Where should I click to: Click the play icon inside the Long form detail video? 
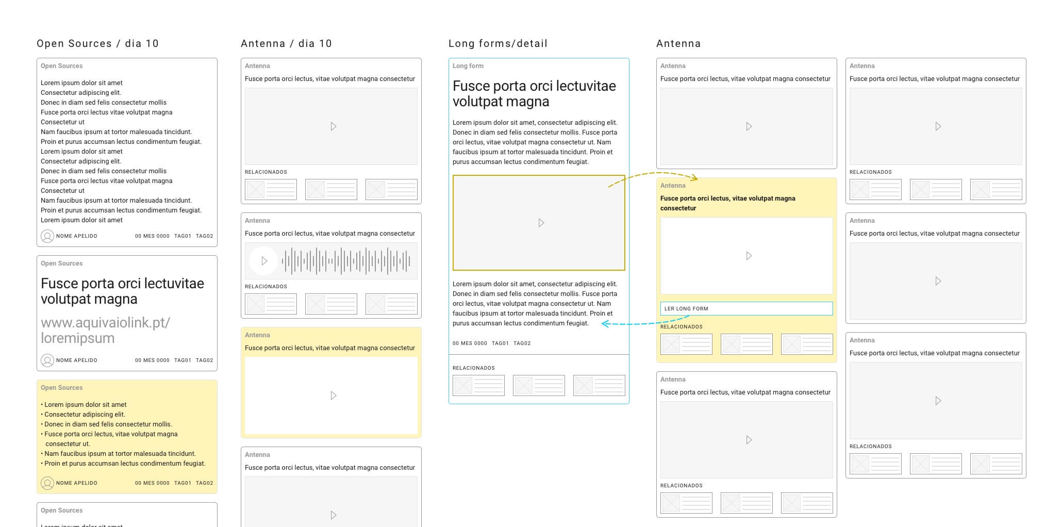541,223
